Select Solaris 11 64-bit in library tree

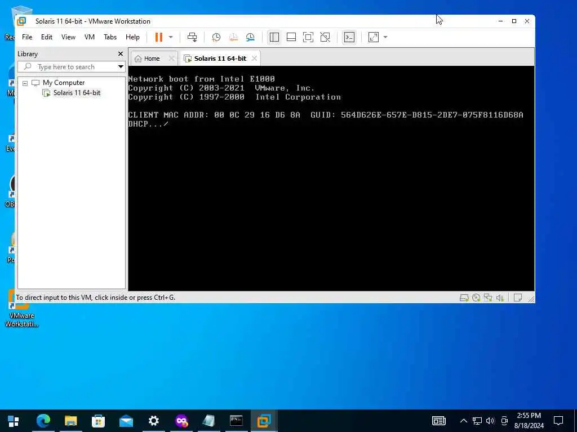click(77, 93)
